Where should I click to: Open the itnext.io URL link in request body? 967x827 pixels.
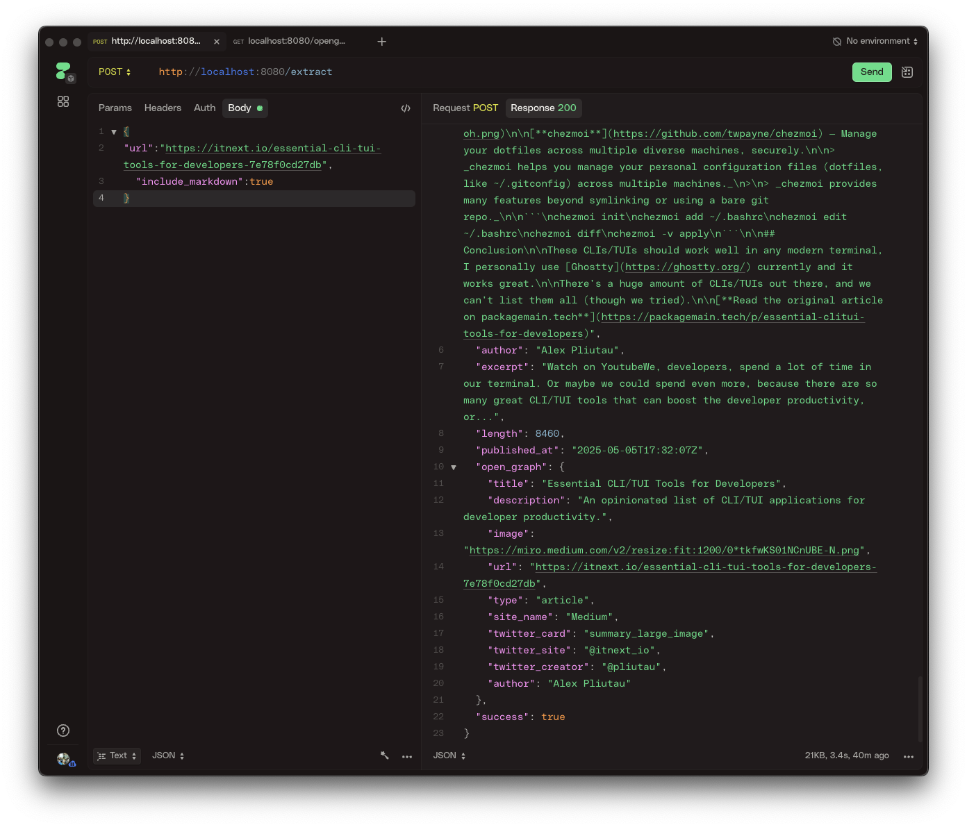tap(252, 156)
